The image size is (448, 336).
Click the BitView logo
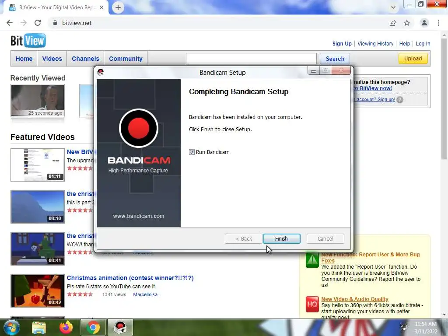[28, 41]
